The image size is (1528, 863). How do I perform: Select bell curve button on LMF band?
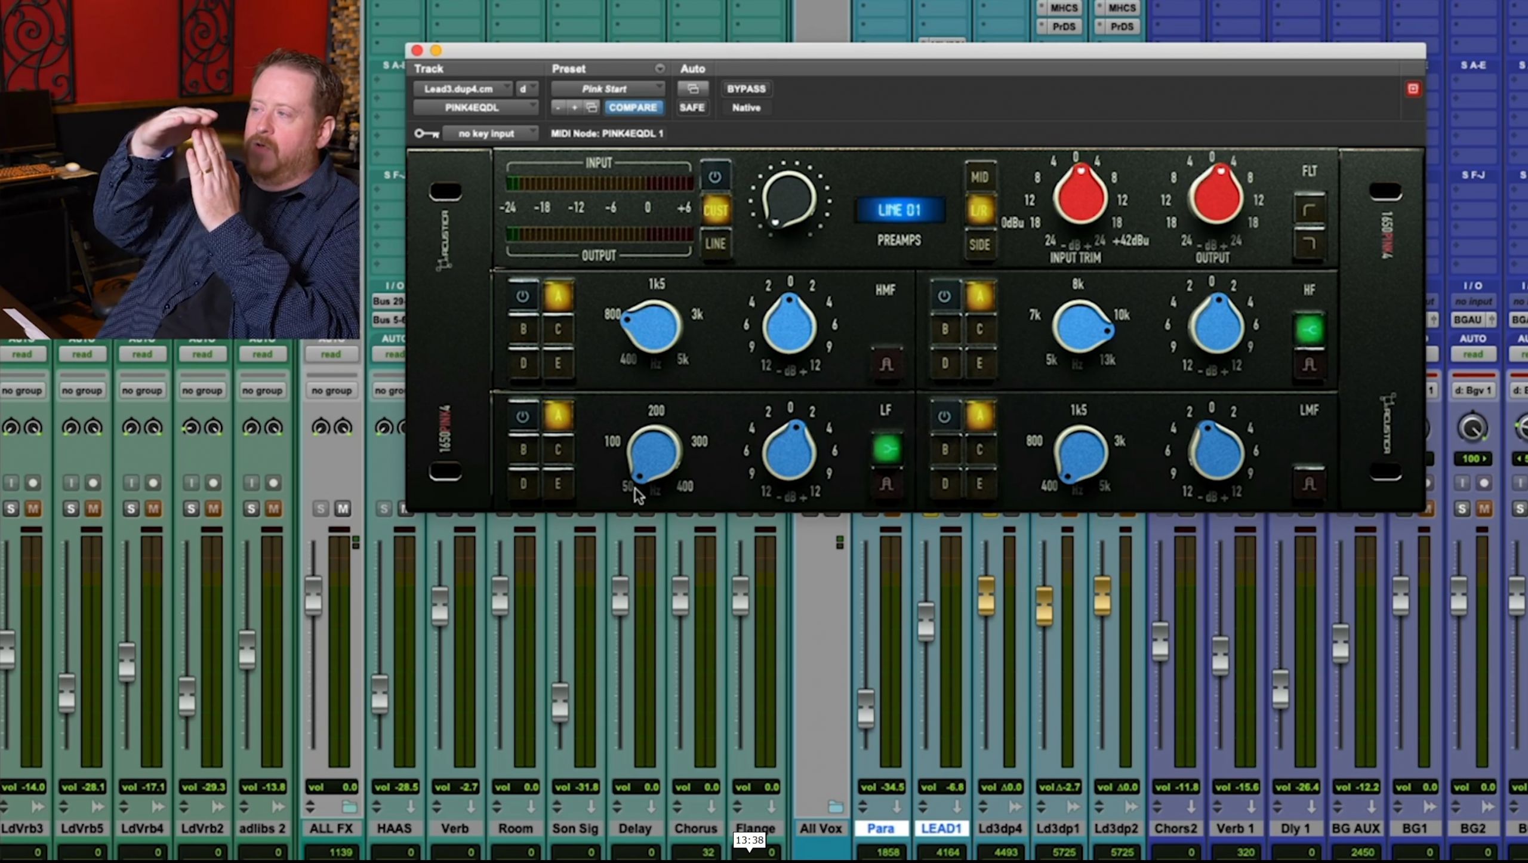pos(1309,483)
